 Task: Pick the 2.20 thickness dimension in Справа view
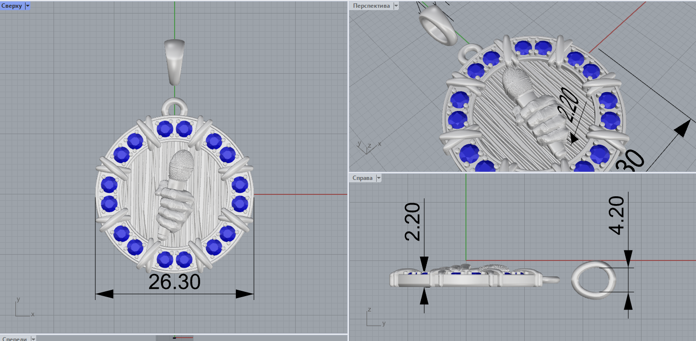tap(413, 221)
